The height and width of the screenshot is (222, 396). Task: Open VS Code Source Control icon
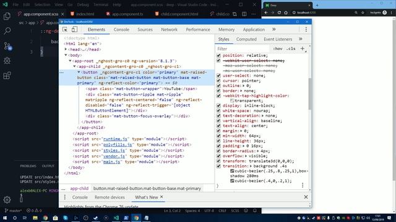[x=7, y=46]
